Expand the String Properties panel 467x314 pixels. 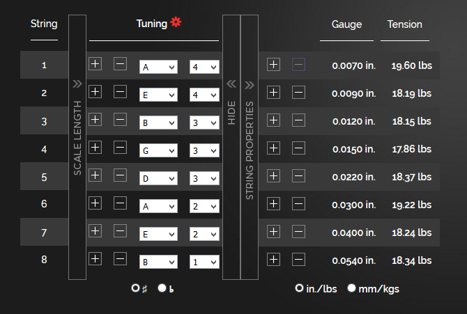[x=250, y=146]
